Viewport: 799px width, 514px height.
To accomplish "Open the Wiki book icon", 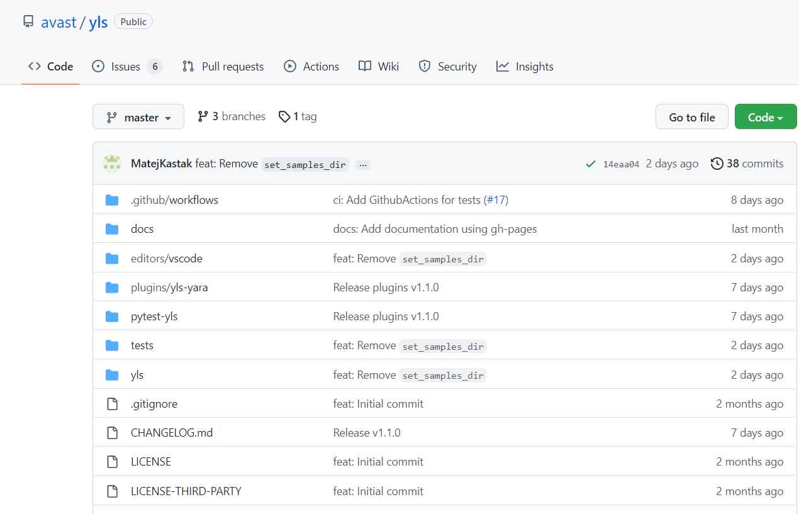I will click(x=365, y=66).
